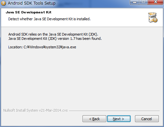Viewport: 164px width, 127px height.
Task: Click the Next > button
Action: tap(119, 119)
